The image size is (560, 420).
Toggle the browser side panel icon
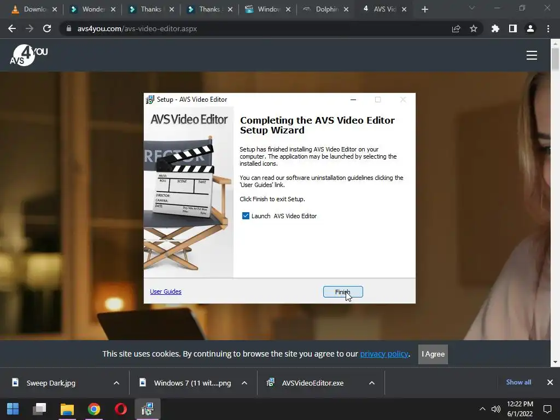pyautogui.click(x=513, y=28)
